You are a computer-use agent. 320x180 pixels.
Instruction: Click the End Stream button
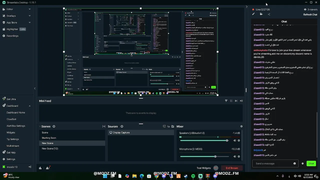(x=232, y=168)
